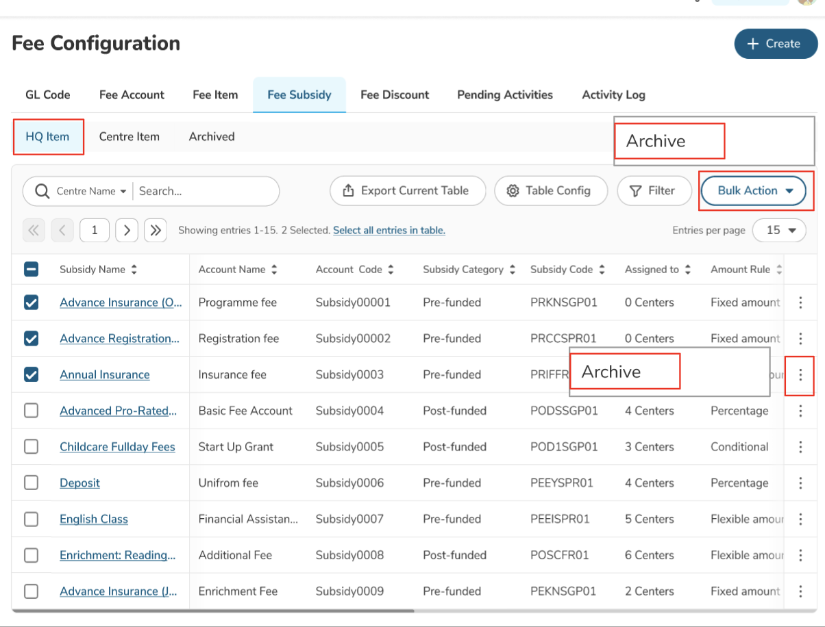This screenshot has height=627, width=825.
Task: Sort by Account Code column
Action: (x=391, y=270)
